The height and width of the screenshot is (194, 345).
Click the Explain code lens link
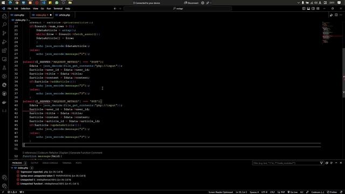click(x=64, y=153)
